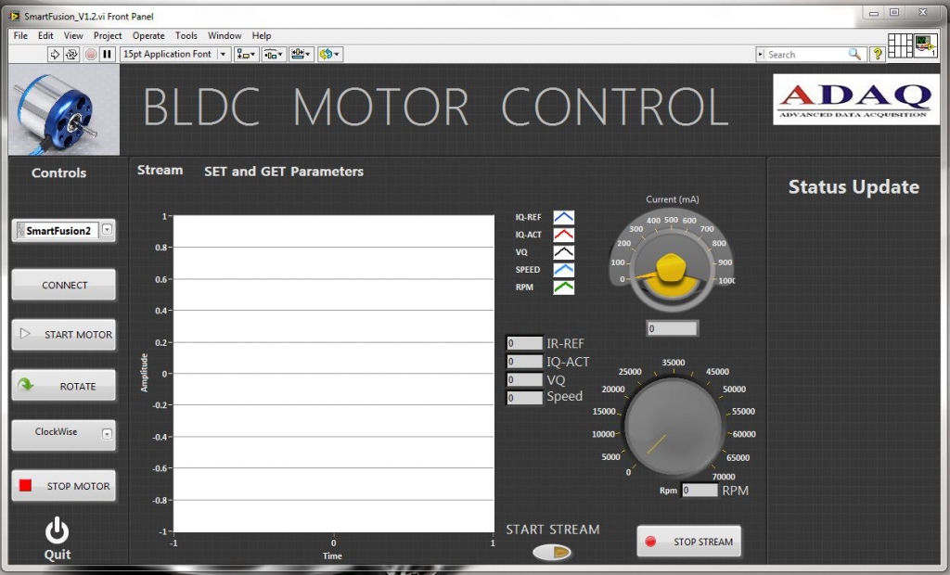Open the SmartFusion2 device dropdown
Image resolution: width=950 pixels, height=575 pixels.
pos(108,231)
